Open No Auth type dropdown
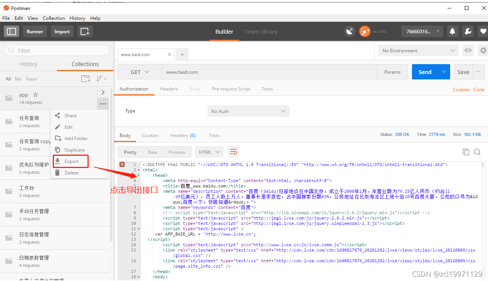 tap(248, 111)
